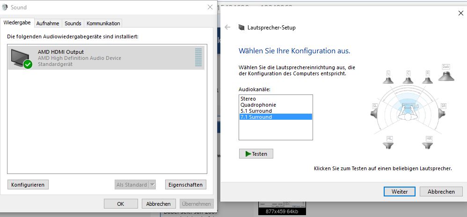The width and height of the screenshot is (467, 217).
Task: Switch to the Aufnahme tab
Action: (x=48, y=23)
